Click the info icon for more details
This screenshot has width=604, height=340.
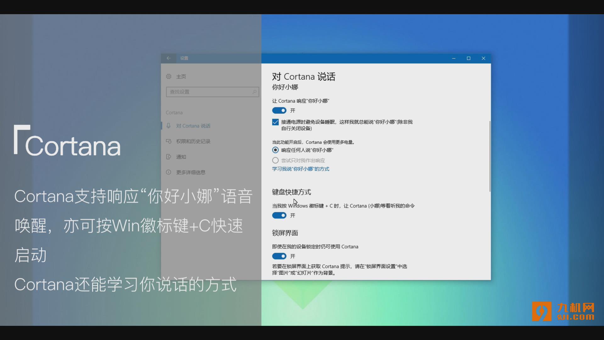coord(169,172)
